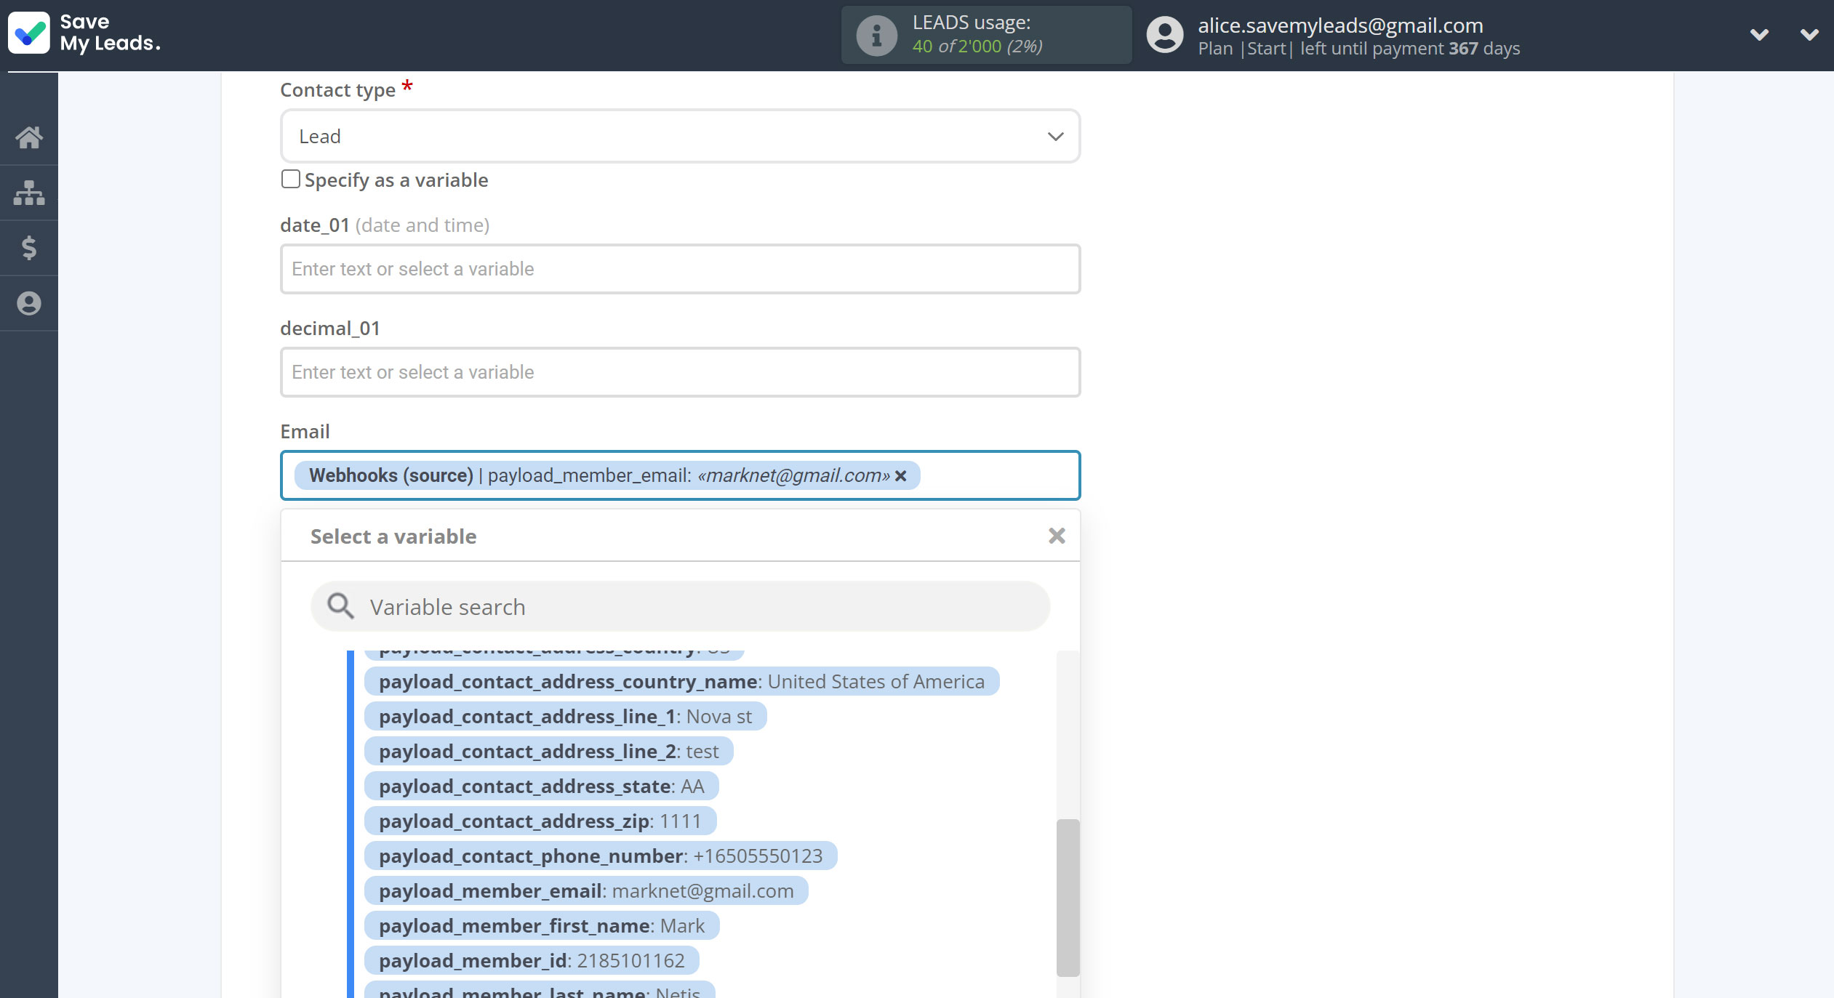Click the account avatar icon in header

(1165, 35)
